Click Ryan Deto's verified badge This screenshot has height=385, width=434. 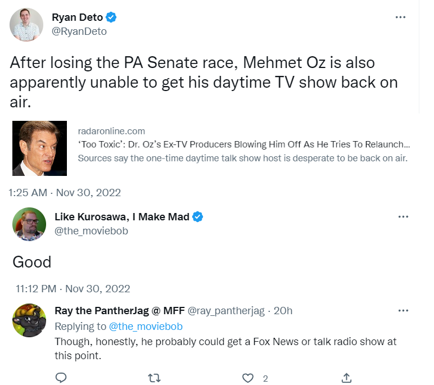[x=112, y=18]
